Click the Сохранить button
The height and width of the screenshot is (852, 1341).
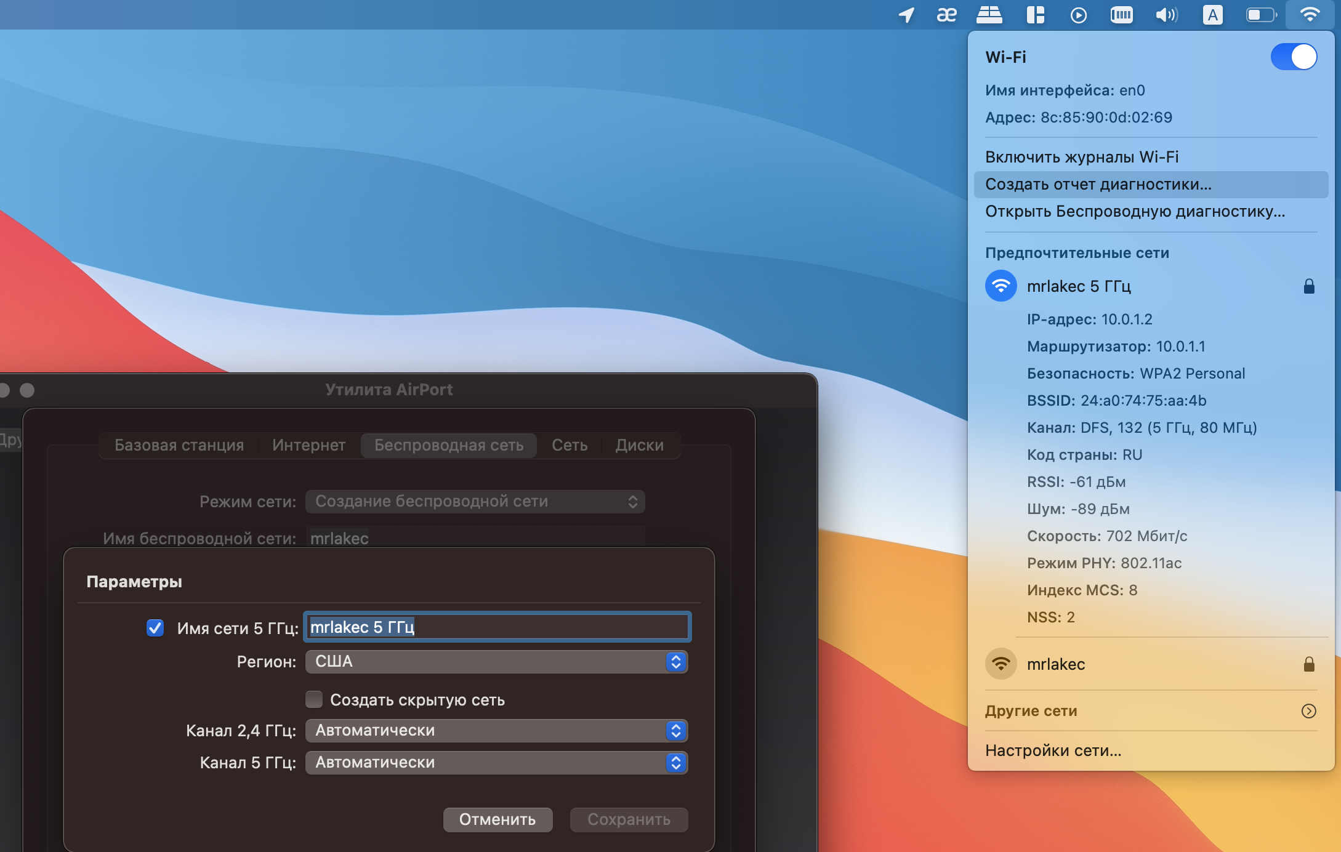pyautogui.click(x=629, y=819)
